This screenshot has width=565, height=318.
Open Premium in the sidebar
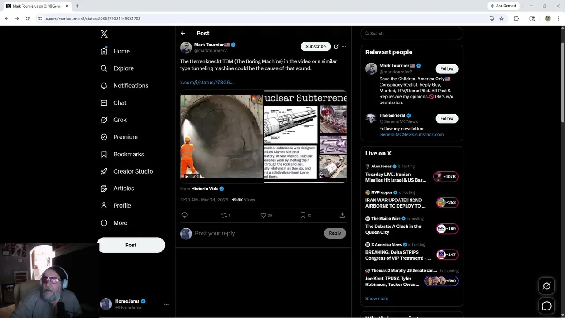119,137
